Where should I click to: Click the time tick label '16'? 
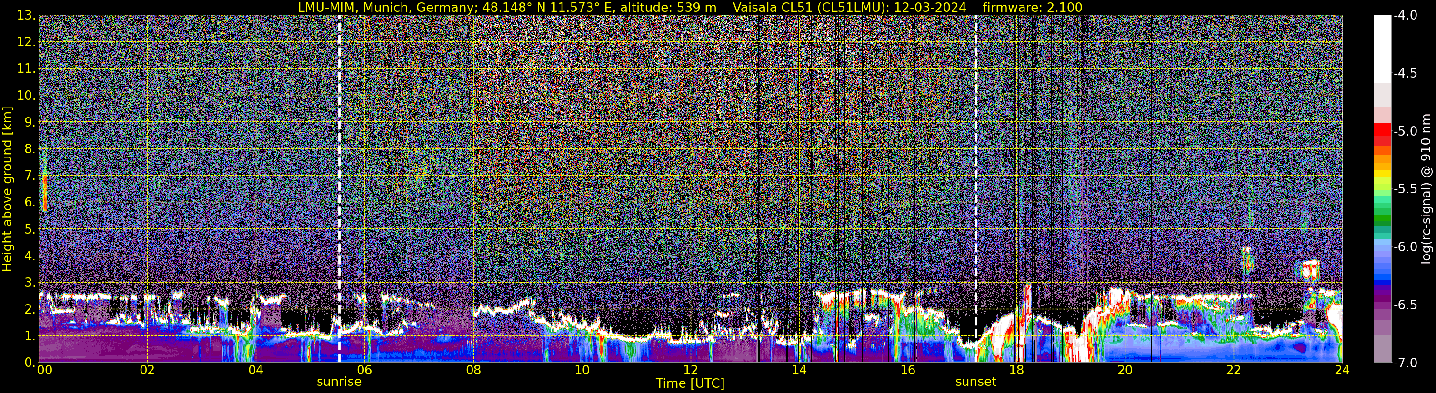(x=907, y=370)
